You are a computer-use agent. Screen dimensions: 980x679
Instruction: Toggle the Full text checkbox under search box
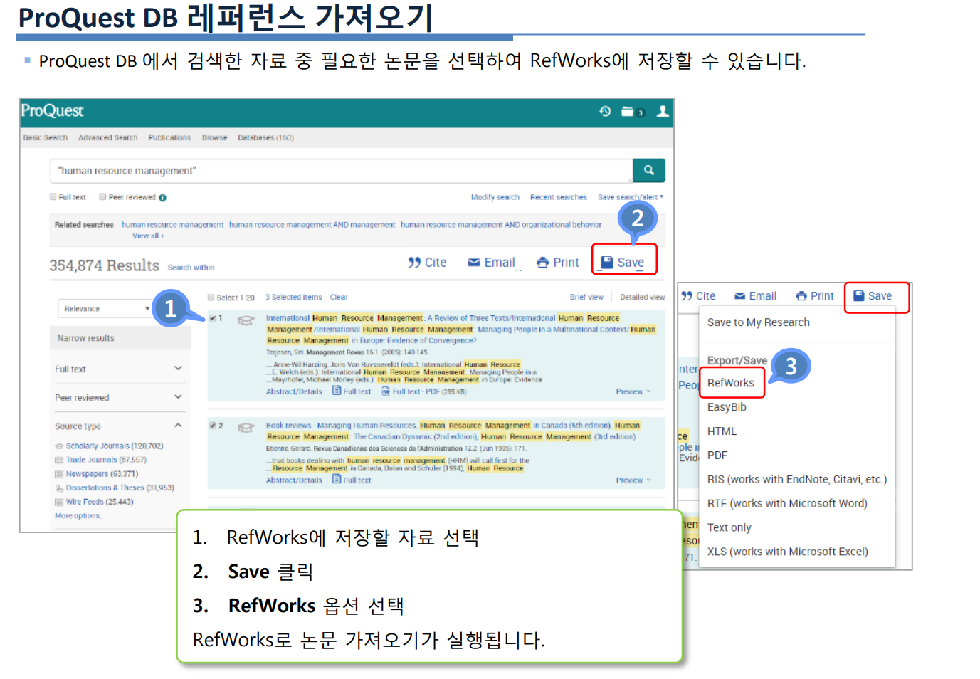pos(53,197)
